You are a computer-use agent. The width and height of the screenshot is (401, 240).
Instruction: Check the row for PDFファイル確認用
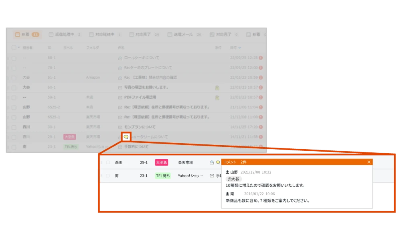point(14,98)
